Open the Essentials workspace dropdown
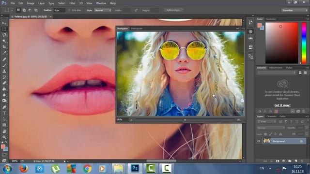The image size is (310, 174). click(294, 10)
